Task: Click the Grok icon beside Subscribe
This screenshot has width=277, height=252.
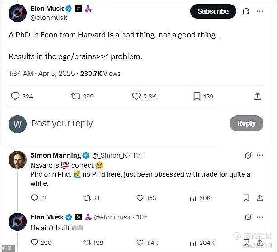Action: (246, 11)
